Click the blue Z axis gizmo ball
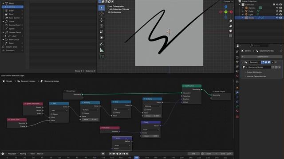The height and width of the screenshot is (159, 284). [x=226, y=7]
